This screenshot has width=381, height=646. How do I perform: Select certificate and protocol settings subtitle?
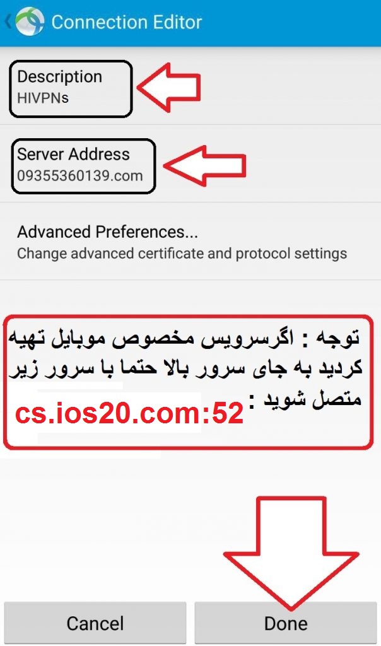coord(182,254)
